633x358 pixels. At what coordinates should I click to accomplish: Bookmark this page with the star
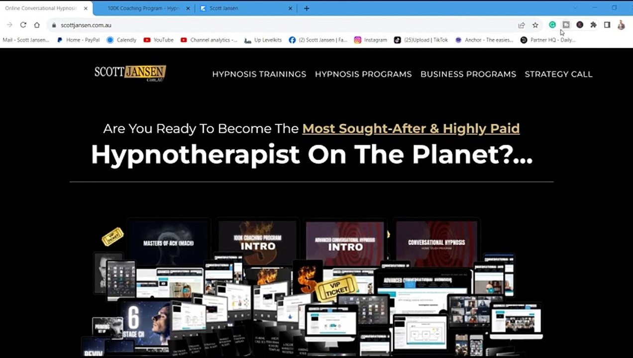point(535,25)
